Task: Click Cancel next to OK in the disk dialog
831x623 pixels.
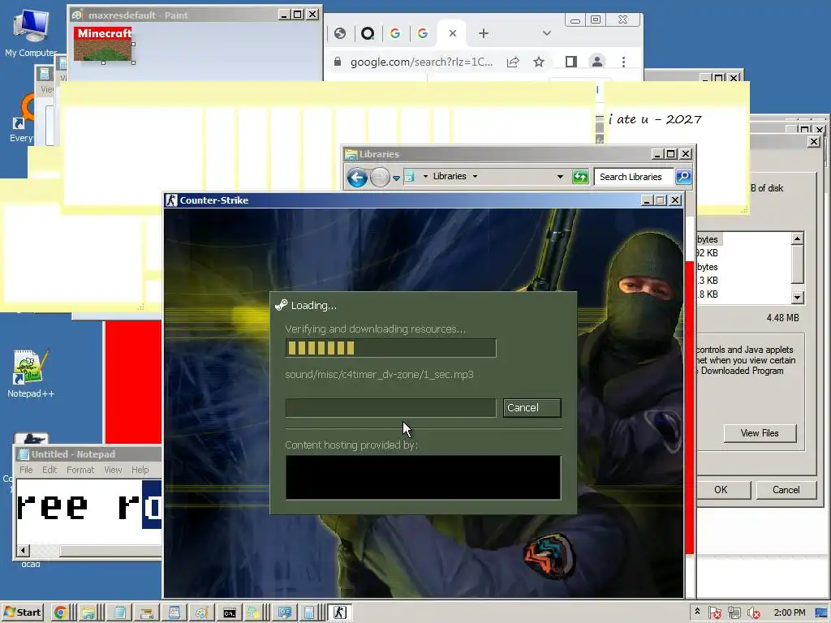Action: [x=786, y=490]
